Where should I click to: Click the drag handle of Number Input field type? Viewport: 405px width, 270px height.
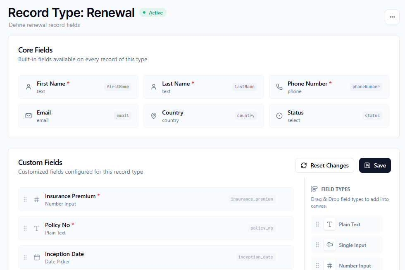click(x=317, y=265)
